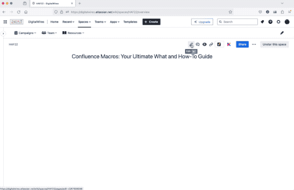Expand the sidebar with the chevron
The height and width of the screenshot is (190, 294).
pos(3,34)
